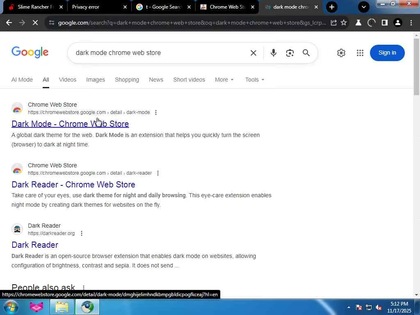Viewport: 420px width, 315px height.
Task: Expand the More filters dropdown
Action: coord(224,80)
